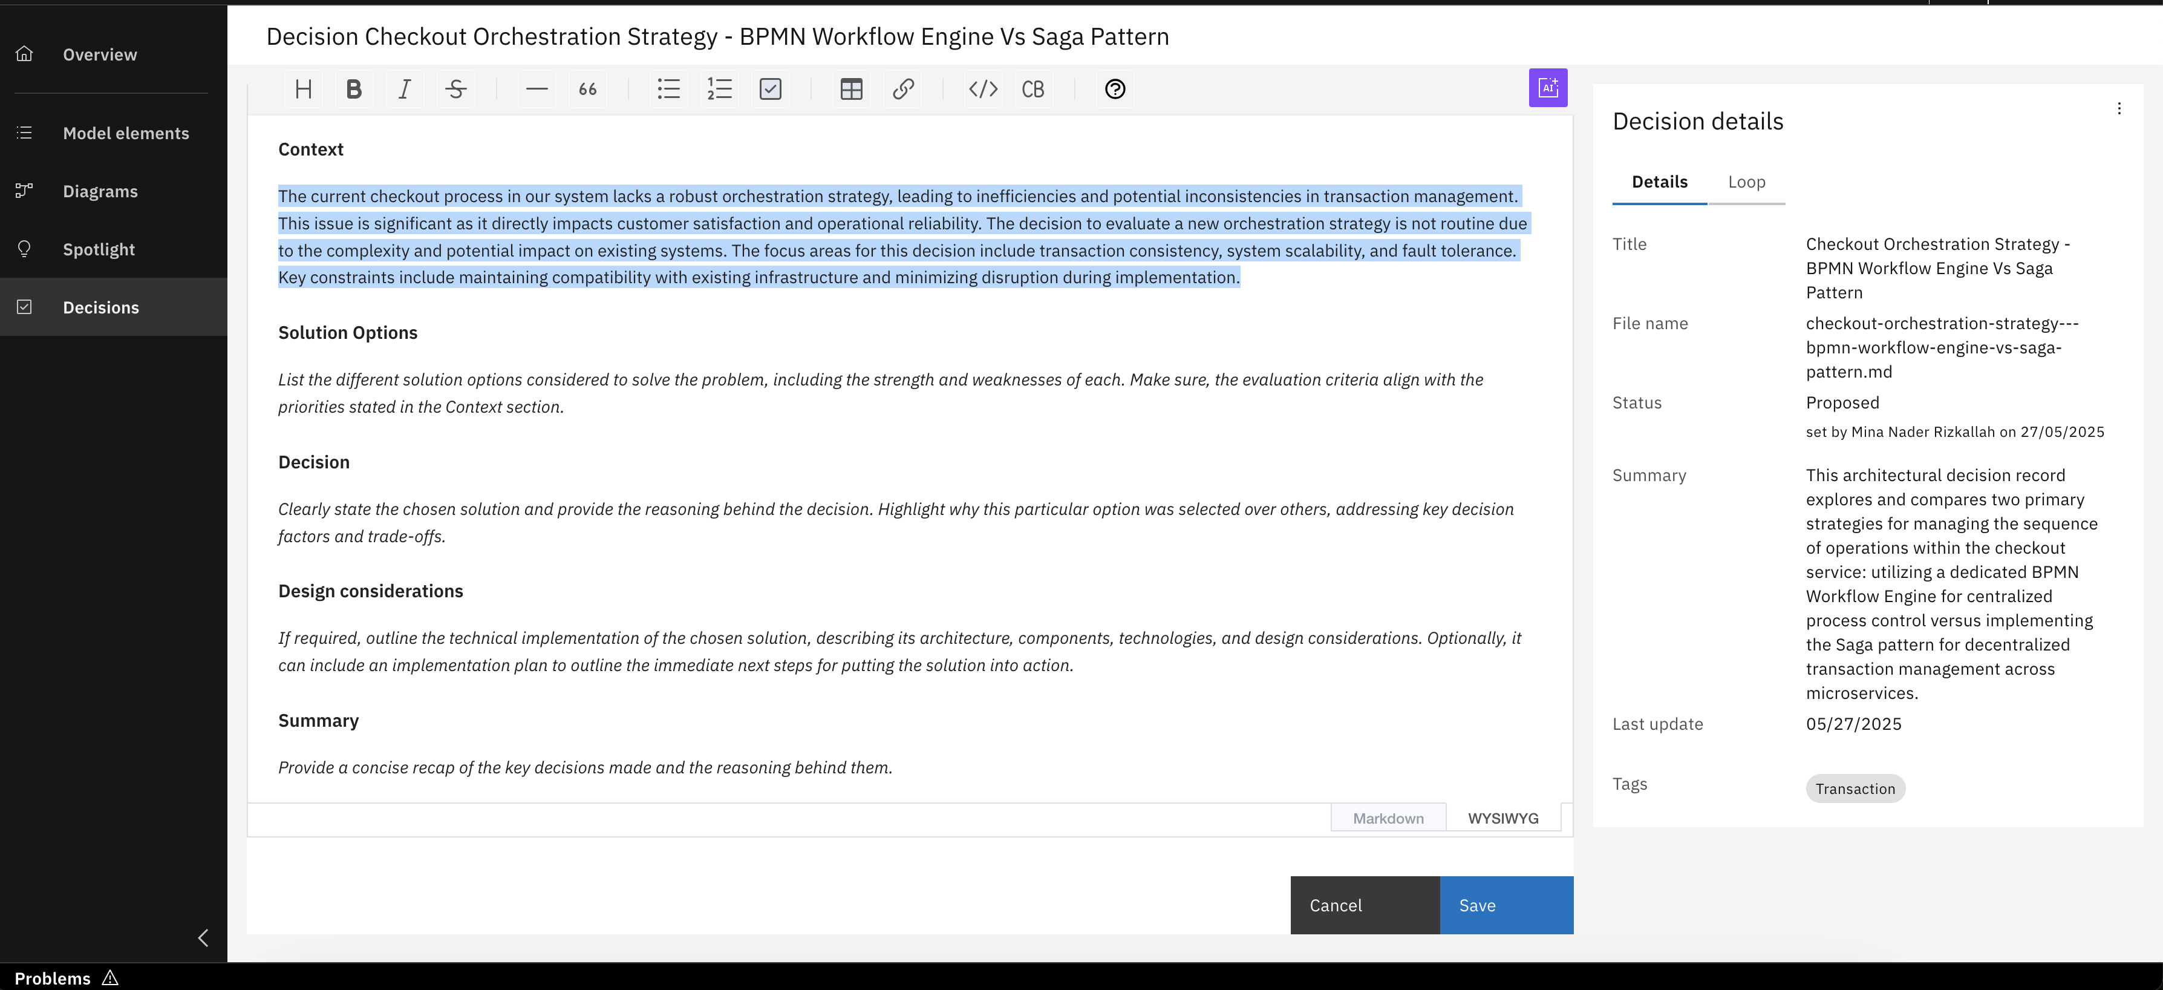Click the inline code icon
The height and width of the screenshot is (990, 2163).
(982, 89)
